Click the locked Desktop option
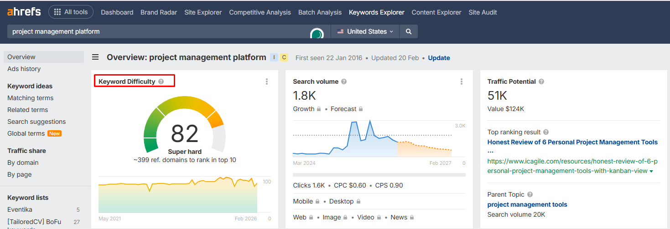Screen dimensions: 670x229 pos(345,201)
